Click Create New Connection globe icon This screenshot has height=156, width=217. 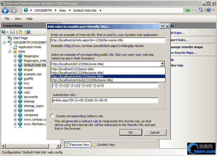pyautogui.click(x=4, y=32)
